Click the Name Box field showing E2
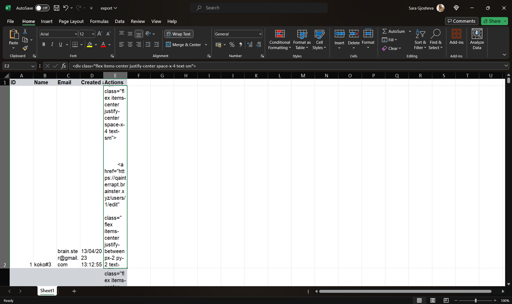Viewport: 512px width, 304px height. [x=17, y=66]
